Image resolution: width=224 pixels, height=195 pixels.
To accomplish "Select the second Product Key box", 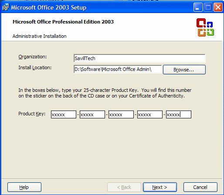I will point(92,114).
